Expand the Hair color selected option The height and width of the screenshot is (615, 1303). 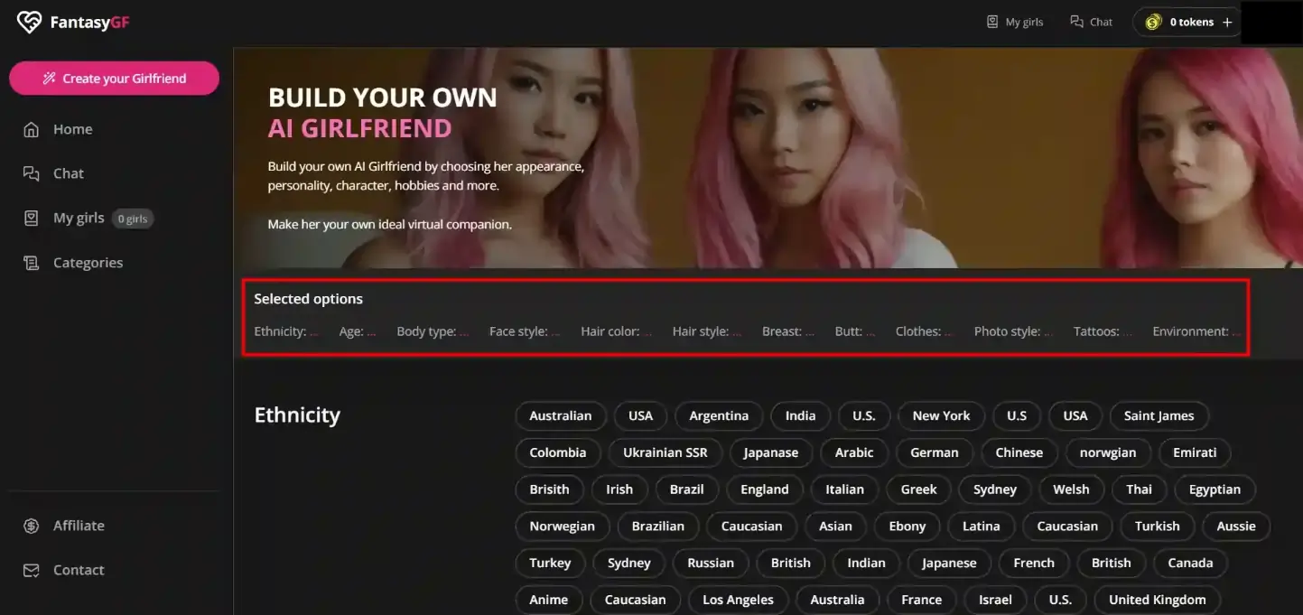617,331
